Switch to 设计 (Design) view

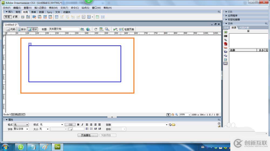point(33,29)
